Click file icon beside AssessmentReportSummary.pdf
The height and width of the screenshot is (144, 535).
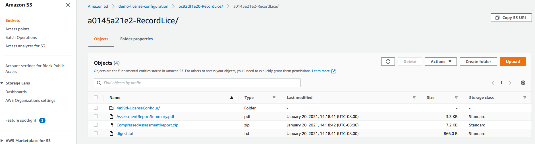point(111,117)
